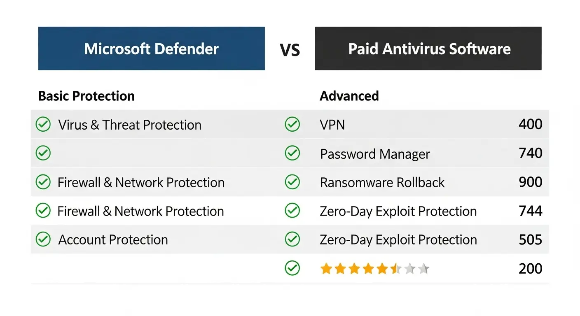Click the VS text between headers
Screen dimensions: 580x316
290,50
